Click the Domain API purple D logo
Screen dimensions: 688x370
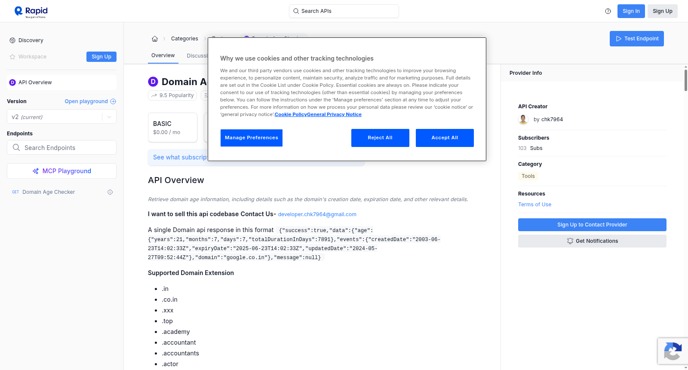click(x=153, y=82)
